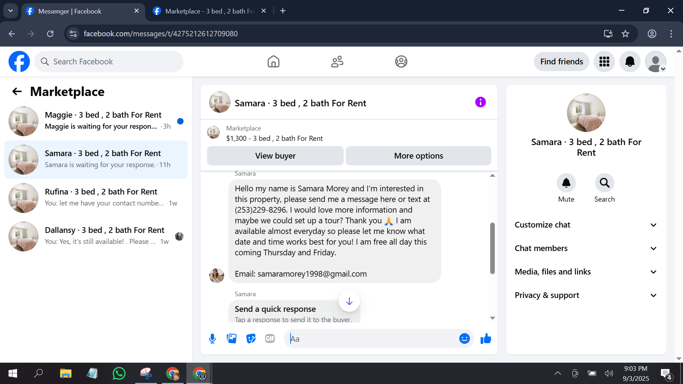
Task: Expand Chat members section
Action: (x=586, y=248)
